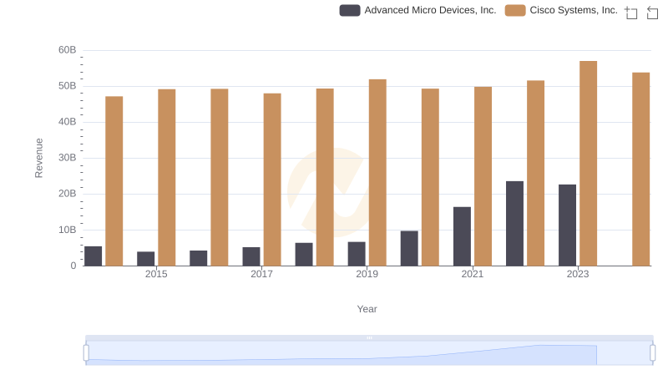668x385 pixels.
Task: Click AMD bar for year 2020
Action: tap(409, 248)
